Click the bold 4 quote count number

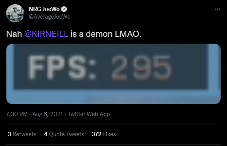coord(46,134)
